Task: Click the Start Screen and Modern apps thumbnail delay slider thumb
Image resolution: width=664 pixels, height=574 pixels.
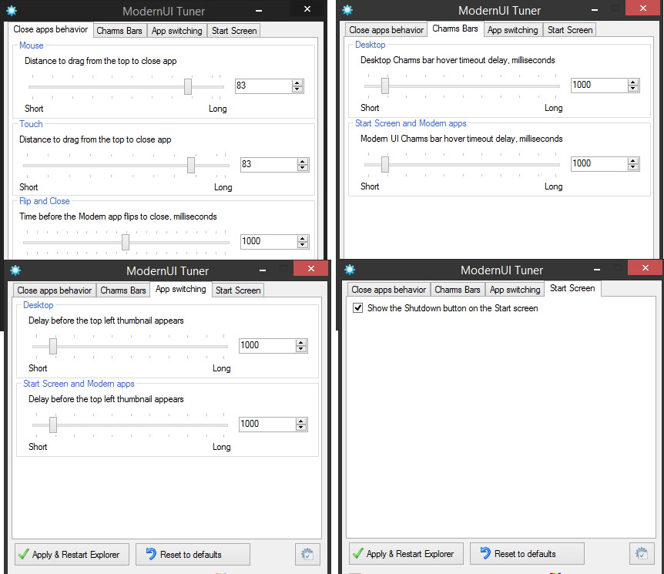Action: (53, 425)
